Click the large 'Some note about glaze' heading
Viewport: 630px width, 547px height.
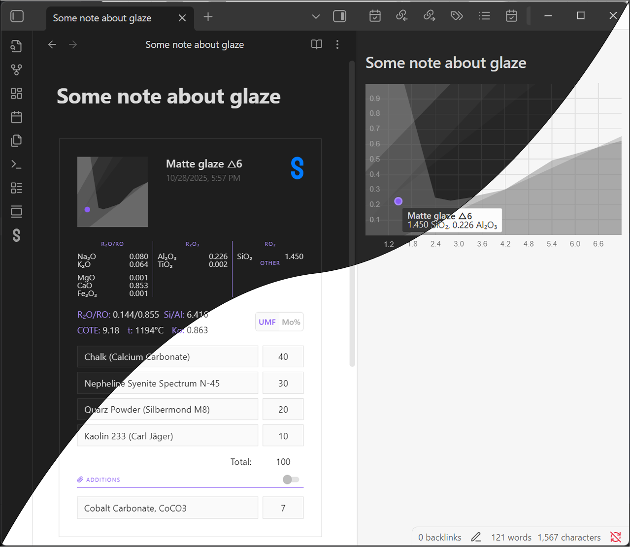(x=168, y=96)
